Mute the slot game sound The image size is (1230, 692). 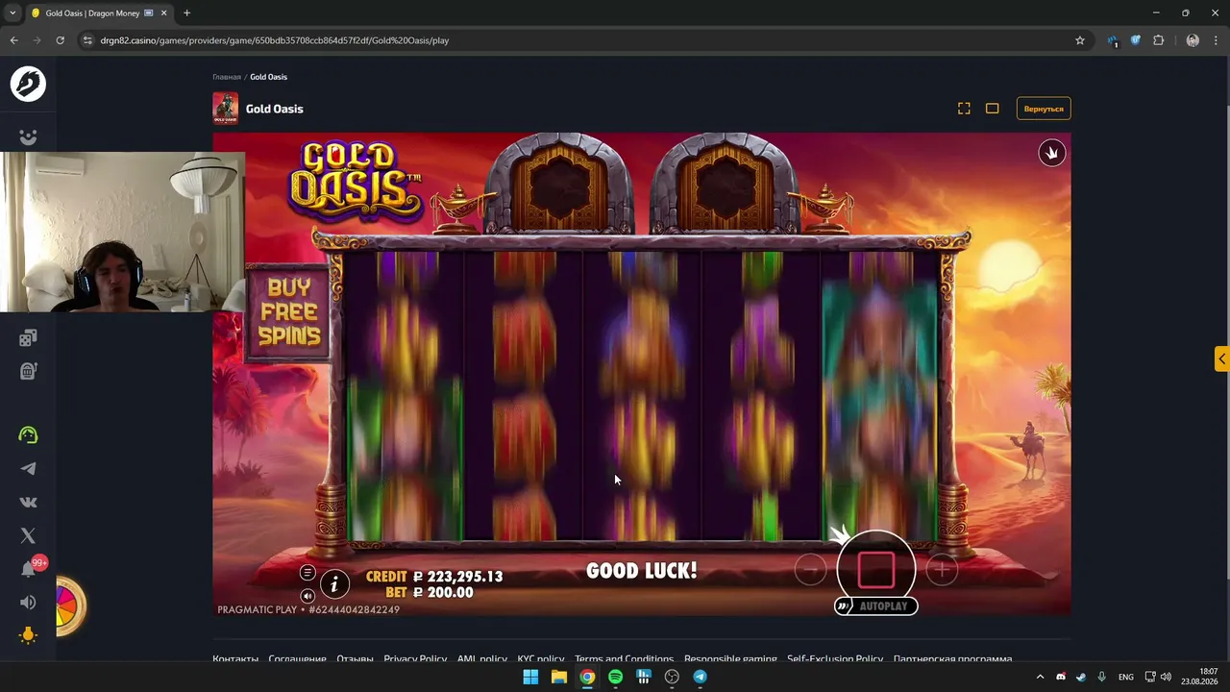(x=307, y=596)
